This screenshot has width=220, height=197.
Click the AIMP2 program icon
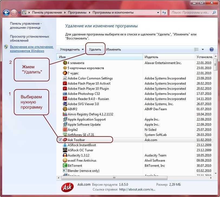pos(65,109)
